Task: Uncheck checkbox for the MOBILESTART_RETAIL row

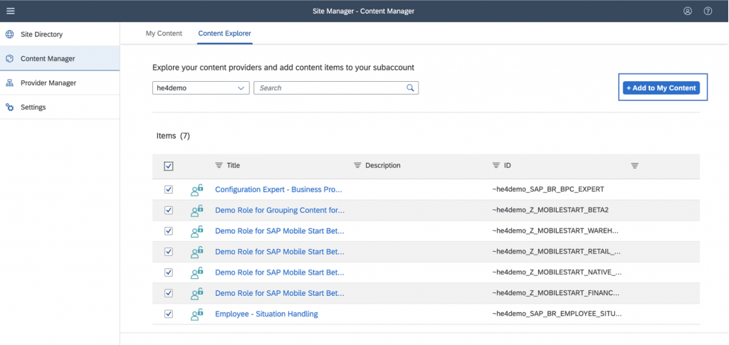Action: point(169,252)
